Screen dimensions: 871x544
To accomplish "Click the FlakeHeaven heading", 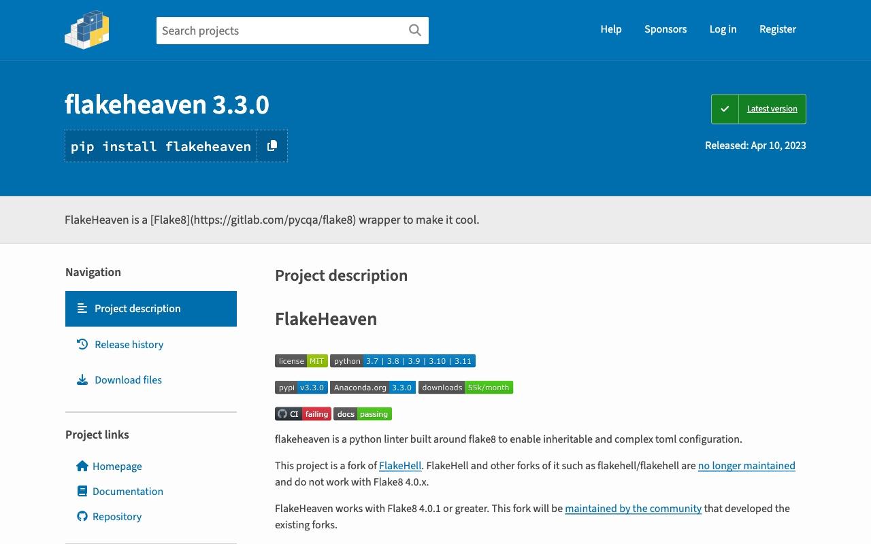I will click(326, 319).
